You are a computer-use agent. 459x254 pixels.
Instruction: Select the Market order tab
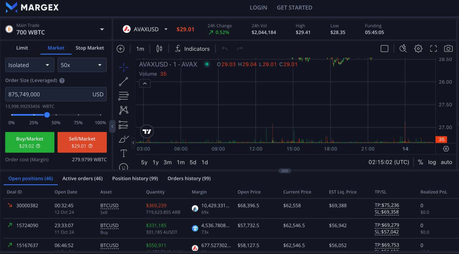click(56, 48)
